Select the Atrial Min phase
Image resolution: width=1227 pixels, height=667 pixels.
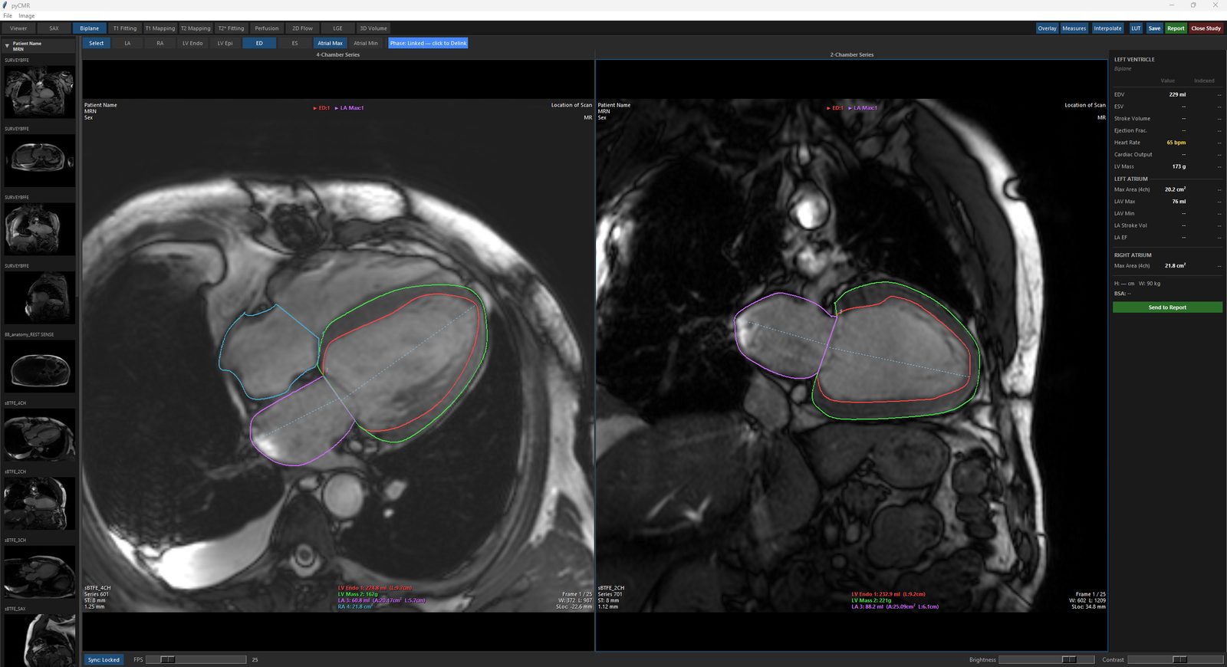[x=366, y=43]
